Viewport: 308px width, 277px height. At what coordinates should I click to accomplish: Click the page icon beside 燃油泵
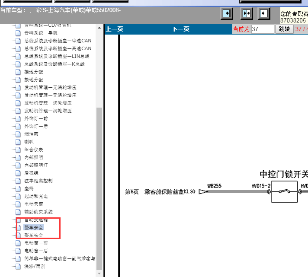(x=18, y=134)
